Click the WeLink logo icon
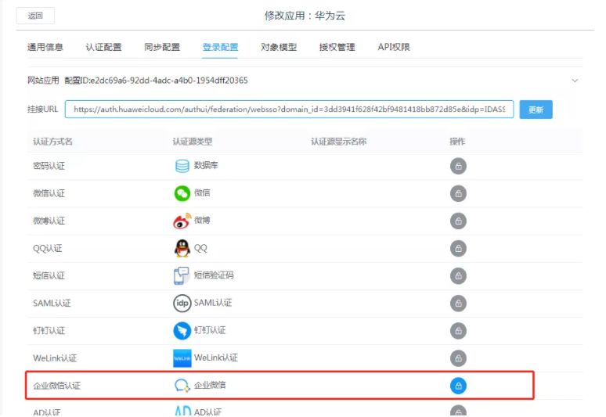606x417 pixels. pyautogui.click(x=182, y=358)
